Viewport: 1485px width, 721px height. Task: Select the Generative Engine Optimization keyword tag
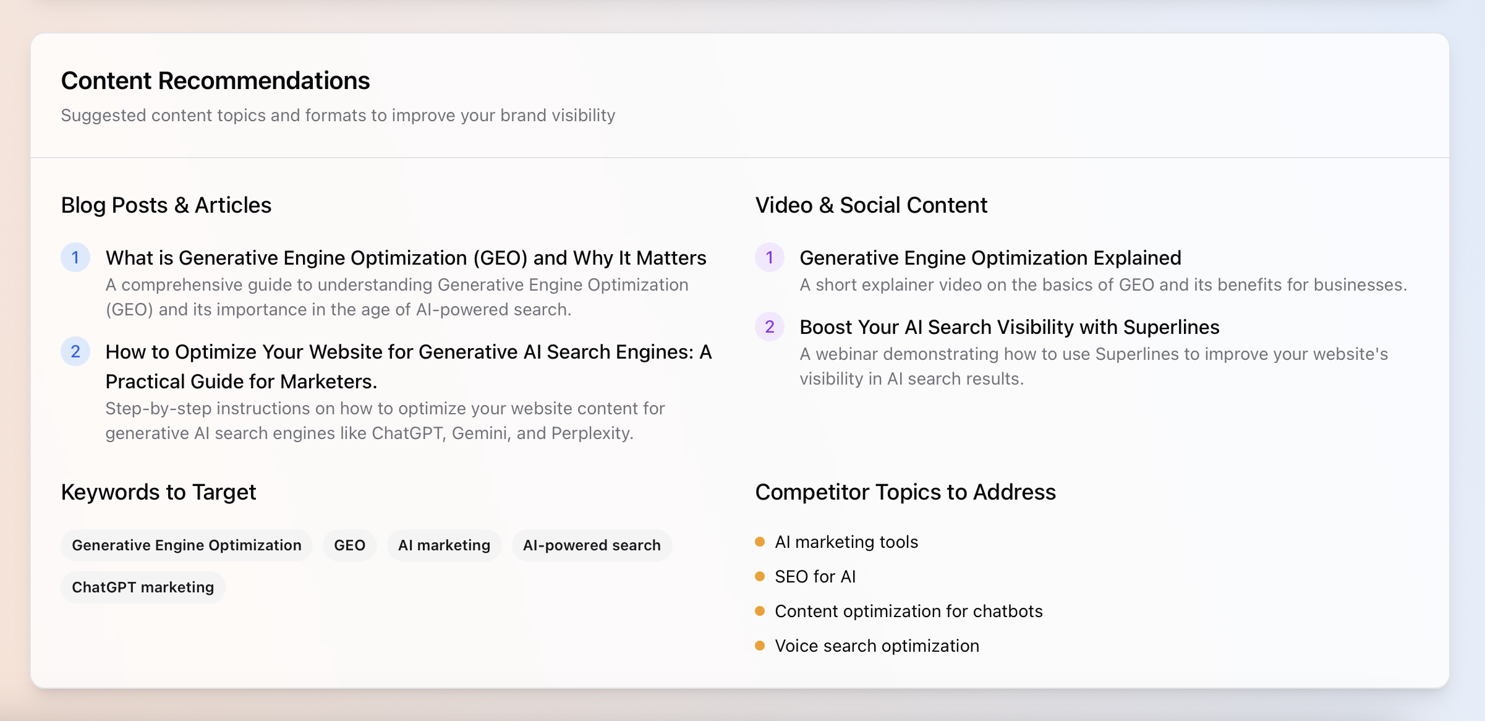click(x=187, y=545)
